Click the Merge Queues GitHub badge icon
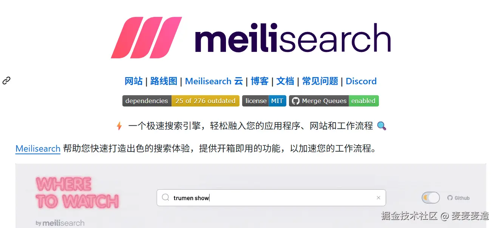The image size is (496, 228). click(295, 101)
